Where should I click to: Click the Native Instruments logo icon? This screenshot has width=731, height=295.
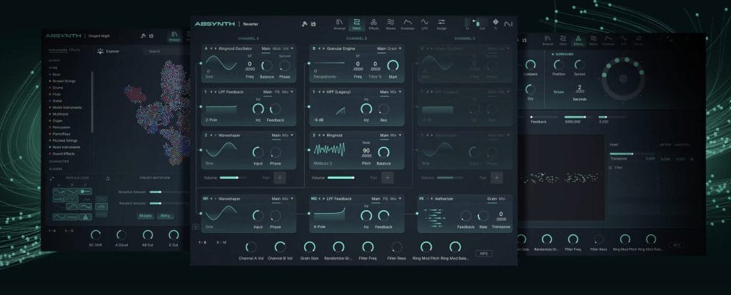[x=508, y=24]
